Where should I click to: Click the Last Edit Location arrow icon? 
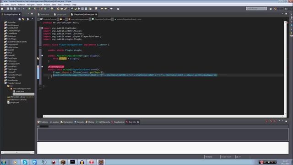coord(102,9)
